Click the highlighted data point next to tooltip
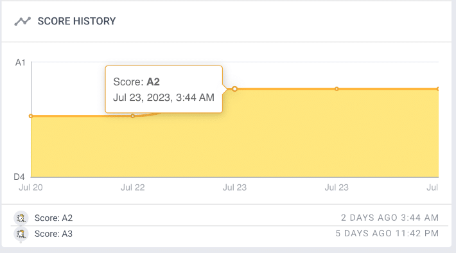456x253 pixels. point(234,89)
